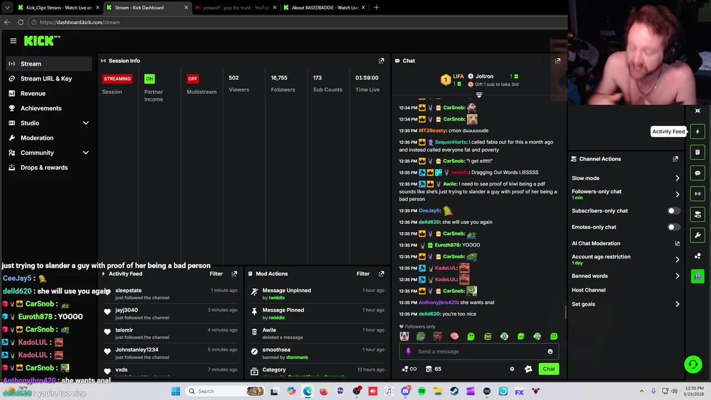The image size is (711, 400).
Task: Click the purple microphone icon in chat input
Action: point(408,351)
